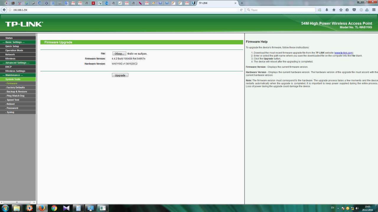Open the Firefox downloads arrow
This screenshot has width=378, height=212.
[327, 10]
